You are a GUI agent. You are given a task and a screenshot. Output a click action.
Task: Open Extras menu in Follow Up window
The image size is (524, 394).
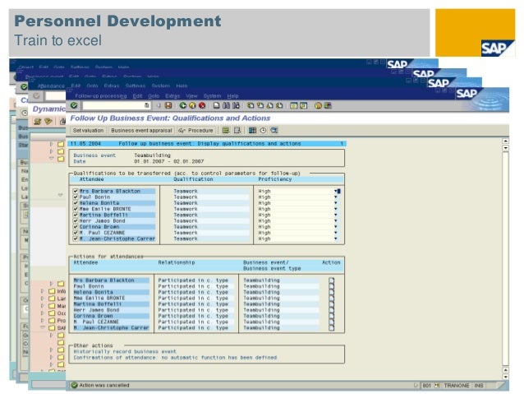[x=172, y=96]
